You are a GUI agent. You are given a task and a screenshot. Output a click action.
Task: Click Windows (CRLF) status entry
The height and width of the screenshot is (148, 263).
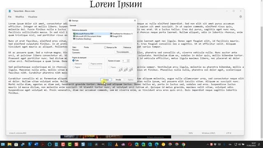(208, 133)
